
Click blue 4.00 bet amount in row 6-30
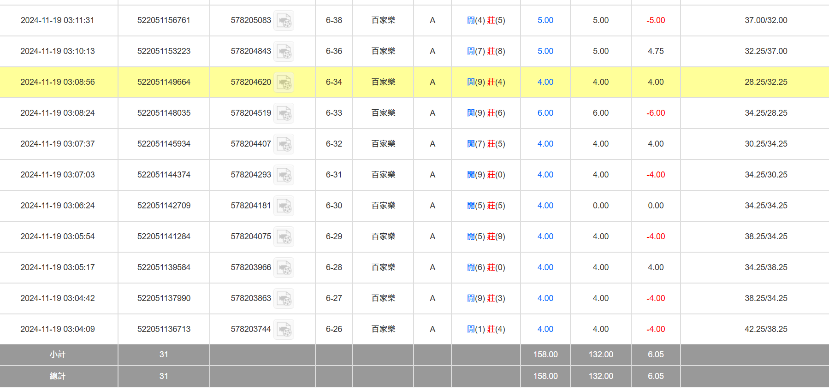(x=545, y=206)
